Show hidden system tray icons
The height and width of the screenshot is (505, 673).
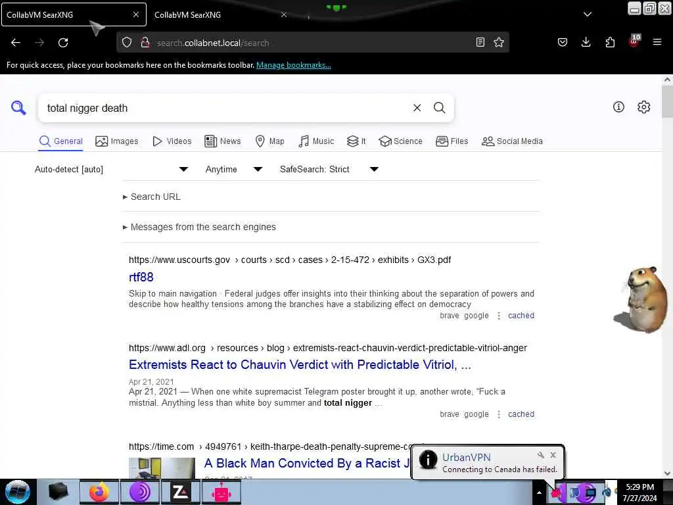(539, 493)
